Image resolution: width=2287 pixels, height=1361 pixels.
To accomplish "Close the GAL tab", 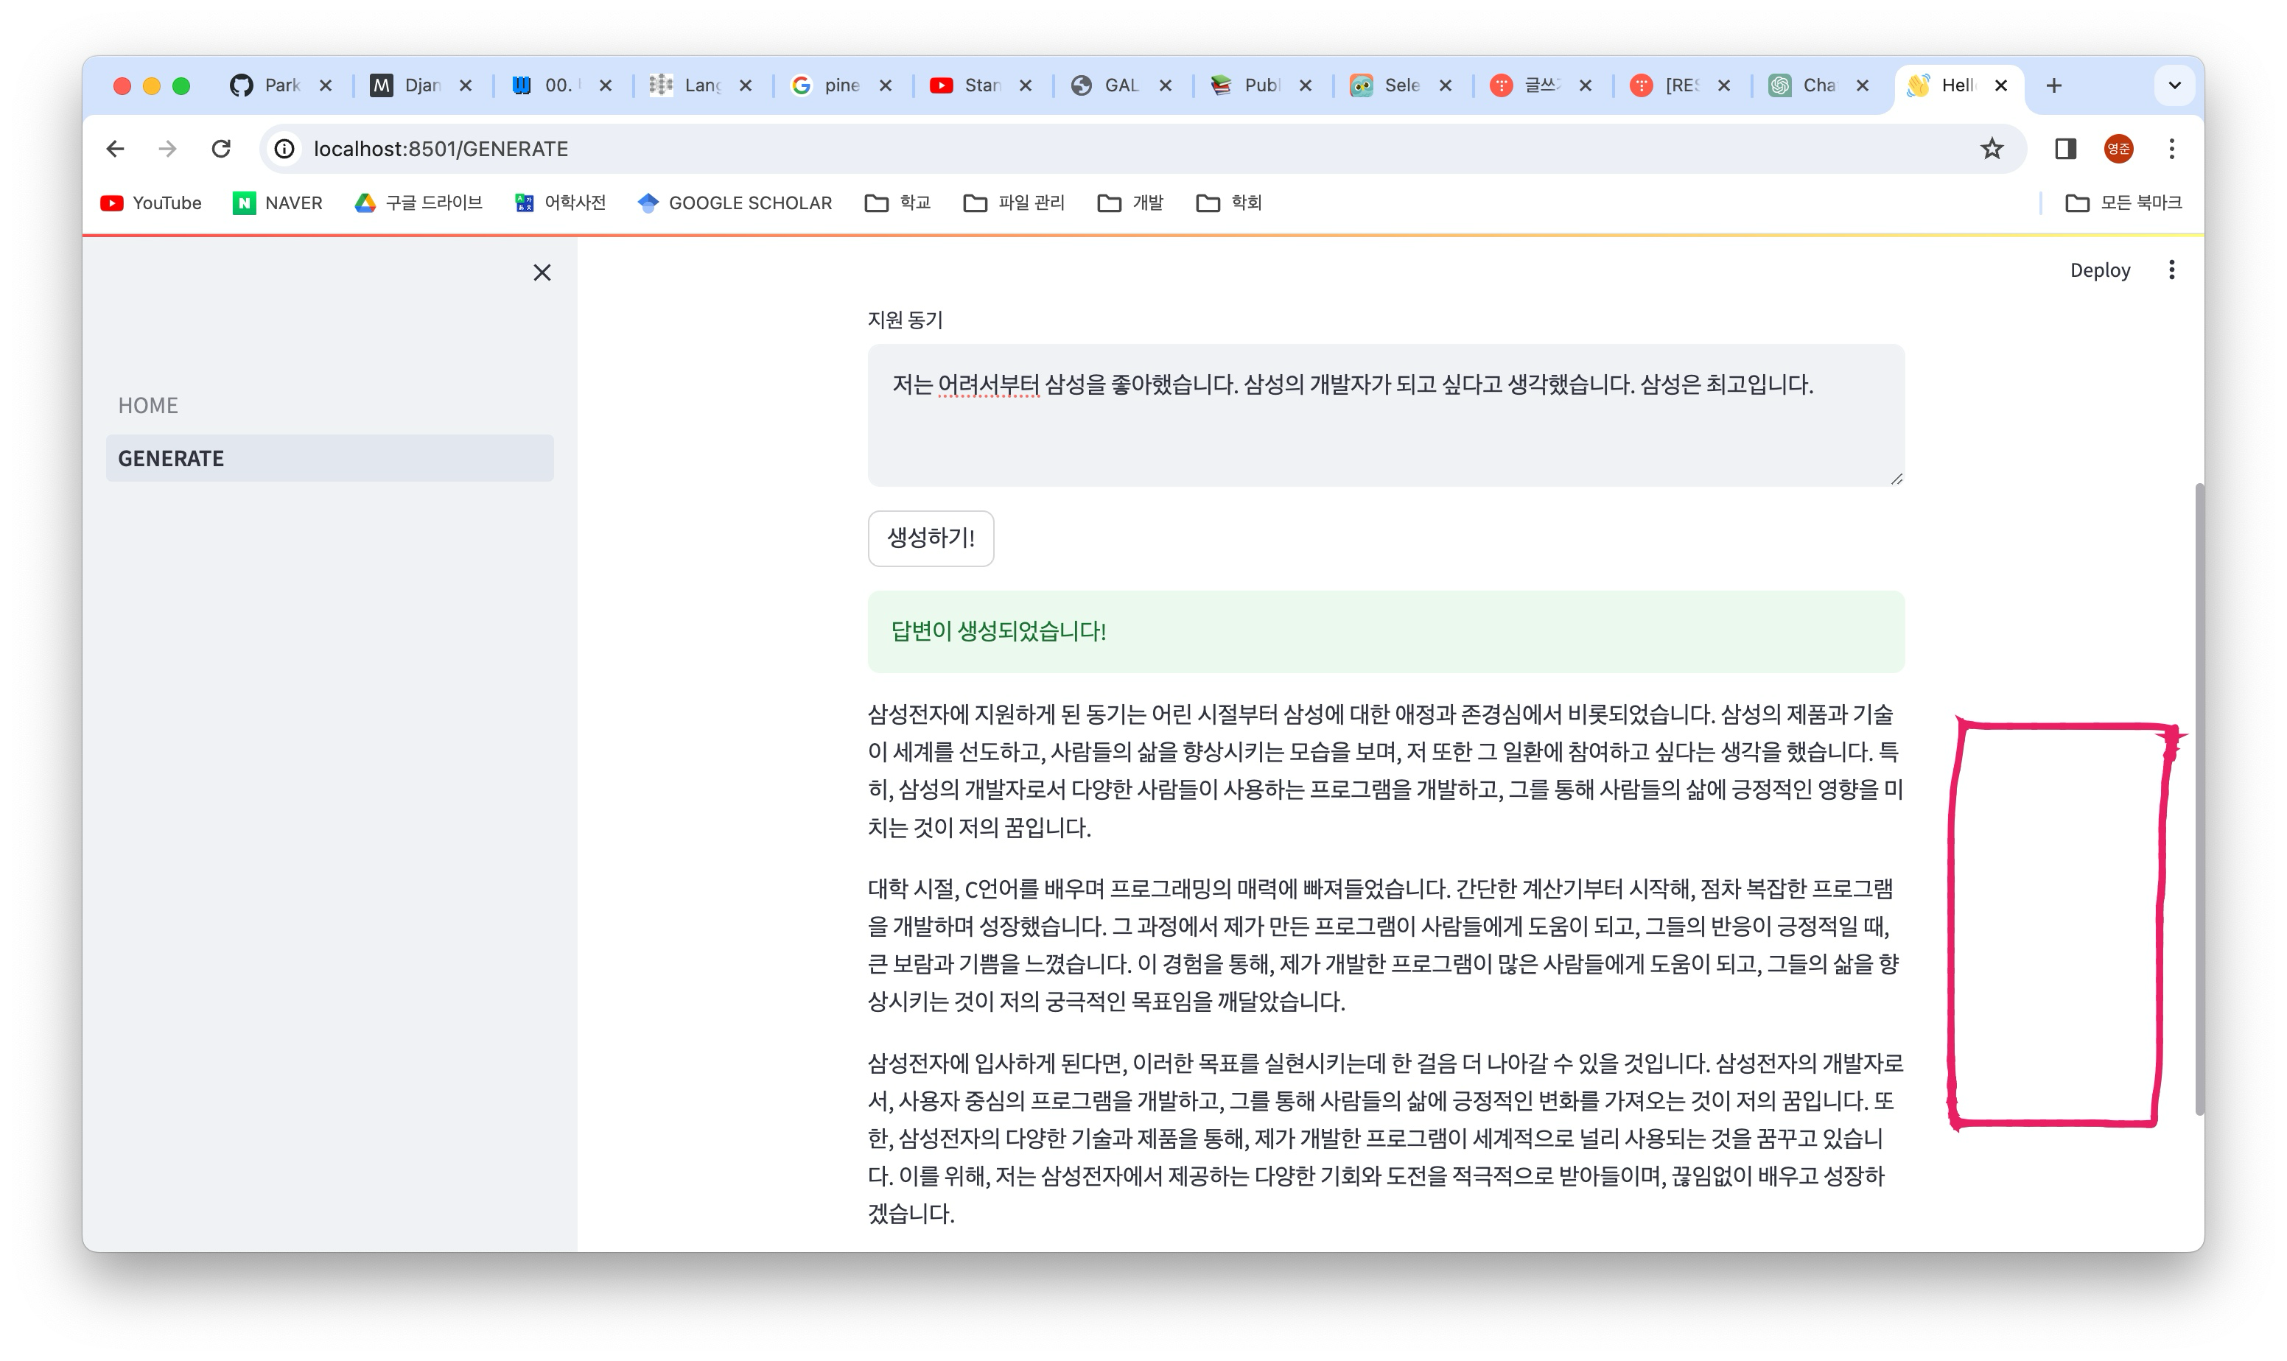I will (1165, 85).
